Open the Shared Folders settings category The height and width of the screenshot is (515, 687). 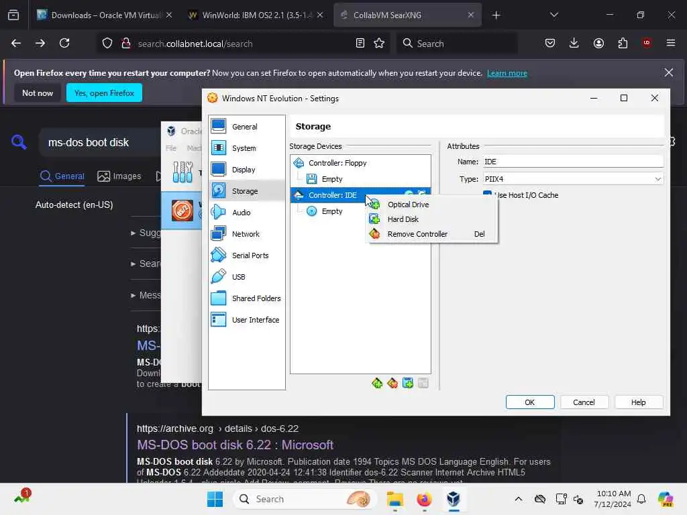(x=247, y=298)
